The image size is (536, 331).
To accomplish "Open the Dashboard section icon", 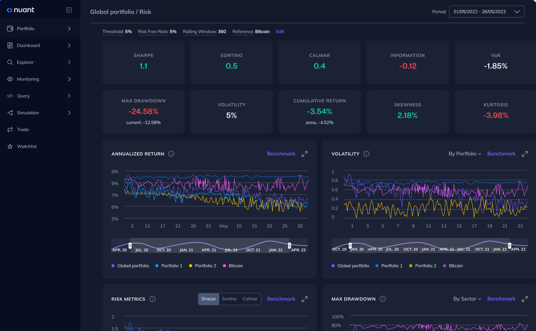I will click(9, 45).
